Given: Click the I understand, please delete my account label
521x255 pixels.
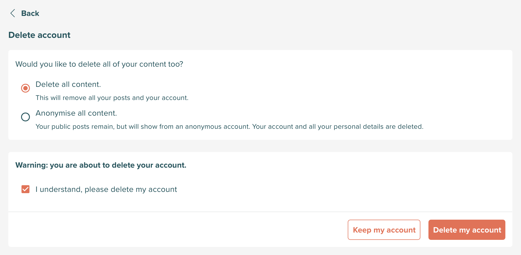Looking at the screenshot, I should (106, 189).
